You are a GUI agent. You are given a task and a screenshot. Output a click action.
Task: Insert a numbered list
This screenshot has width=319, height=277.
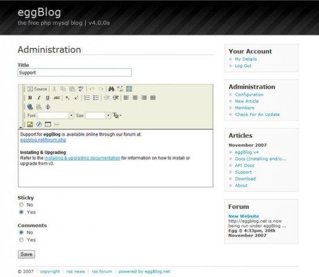[87, 98]
